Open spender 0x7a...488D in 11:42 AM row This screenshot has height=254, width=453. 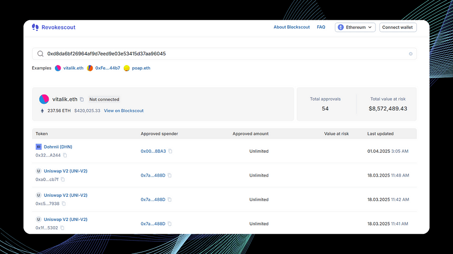point(153,200)
